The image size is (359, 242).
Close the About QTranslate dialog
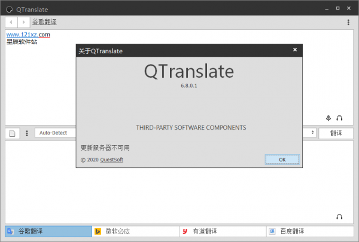point(295,50)
